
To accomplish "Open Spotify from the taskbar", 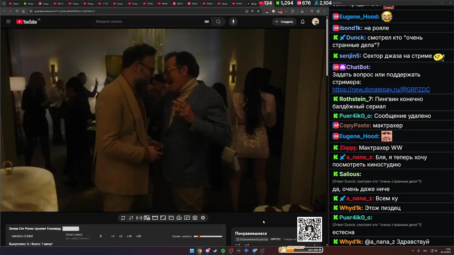I will click(x=223, y=251).
